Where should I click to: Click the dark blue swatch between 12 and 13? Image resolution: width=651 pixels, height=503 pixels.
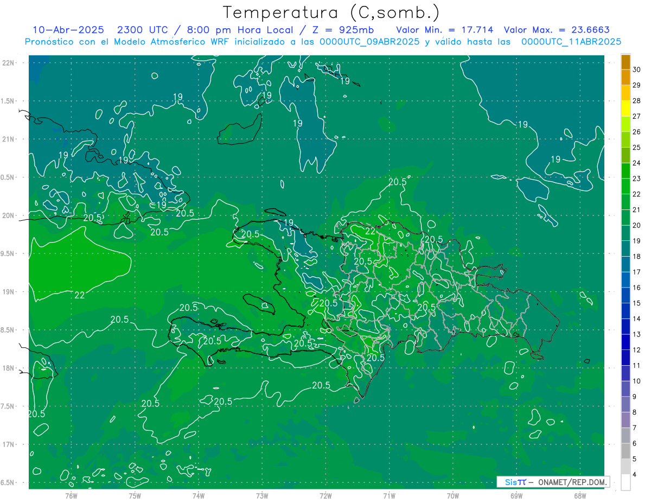point(626,342)
